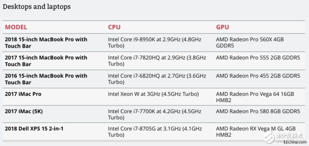
Task: Click the "Desktops and laptops" heading
Action: pos(37,6)
